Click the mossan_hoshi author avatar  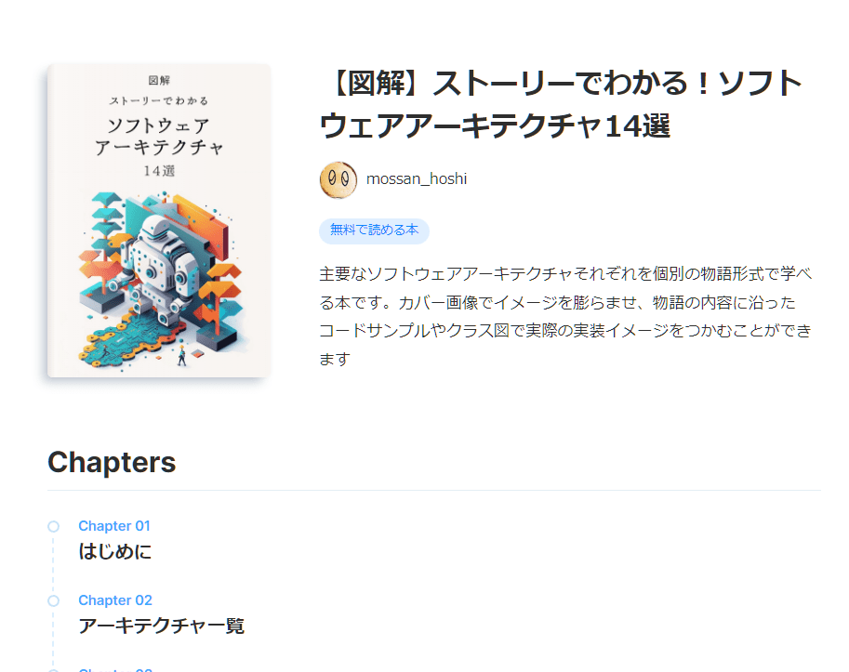coord(338,179)
